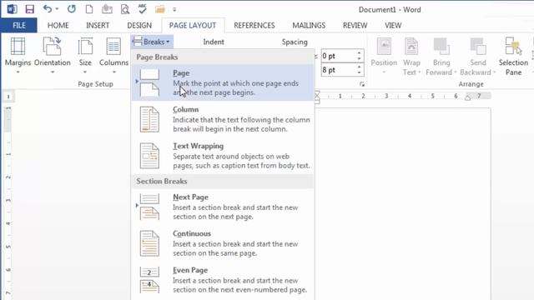Viewport: 534px width, 300px height.
Task: Open a file with the folder icon
Action: (x=159, y=9)
